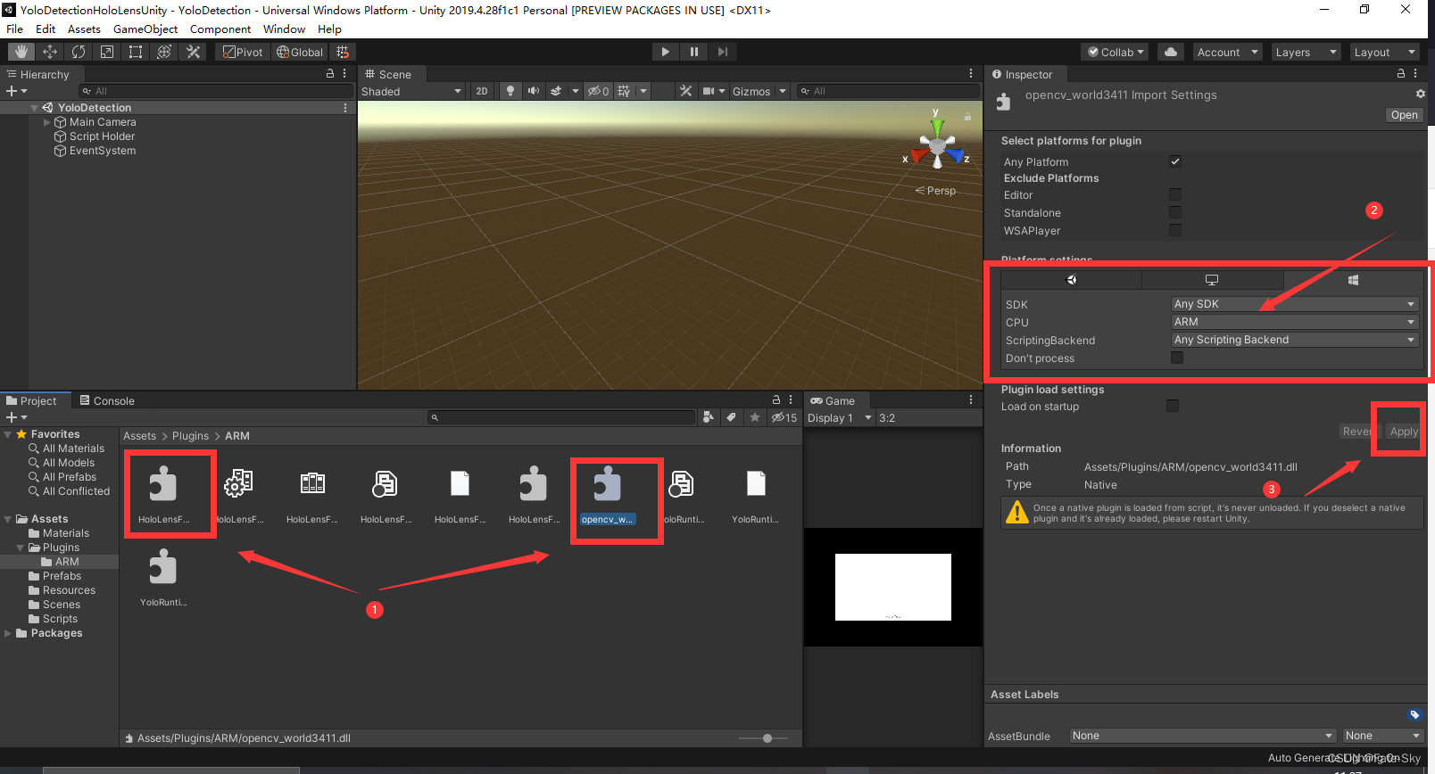Open Inspector settings gear icon
The image size is (1435, 774).
tap(1421, 94)
